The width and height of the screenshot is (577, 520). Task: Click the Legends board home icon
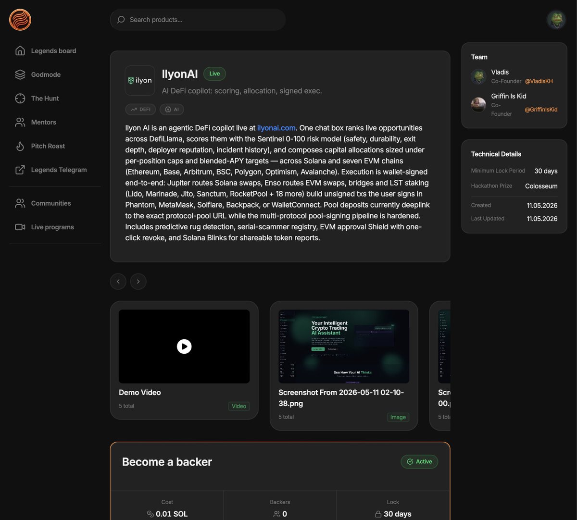[x=20, y=51]
